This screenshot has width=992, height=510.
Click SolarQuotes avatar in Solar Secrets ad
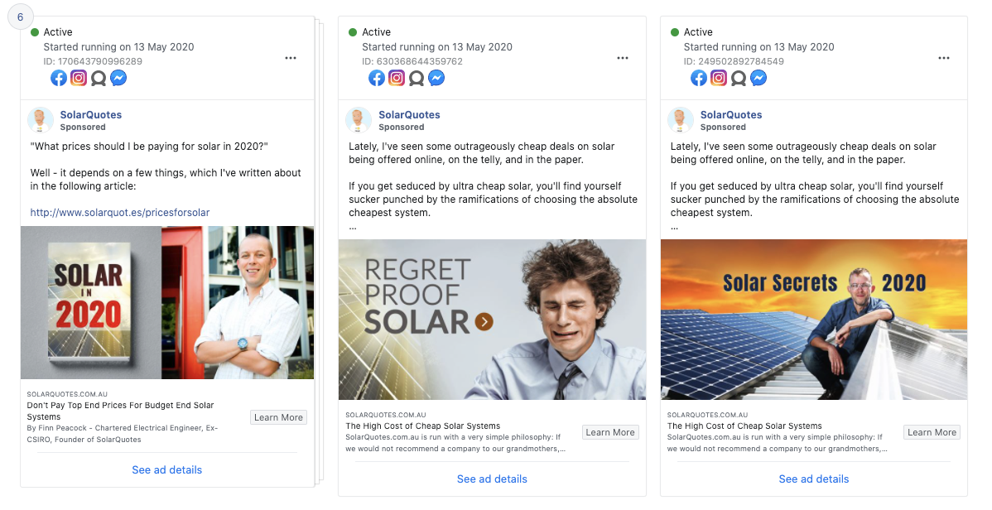[680, 120]
